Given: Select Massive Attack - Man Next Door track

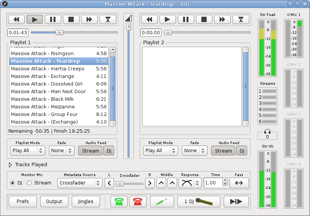Looking at the screenshot, I should 59,92.
